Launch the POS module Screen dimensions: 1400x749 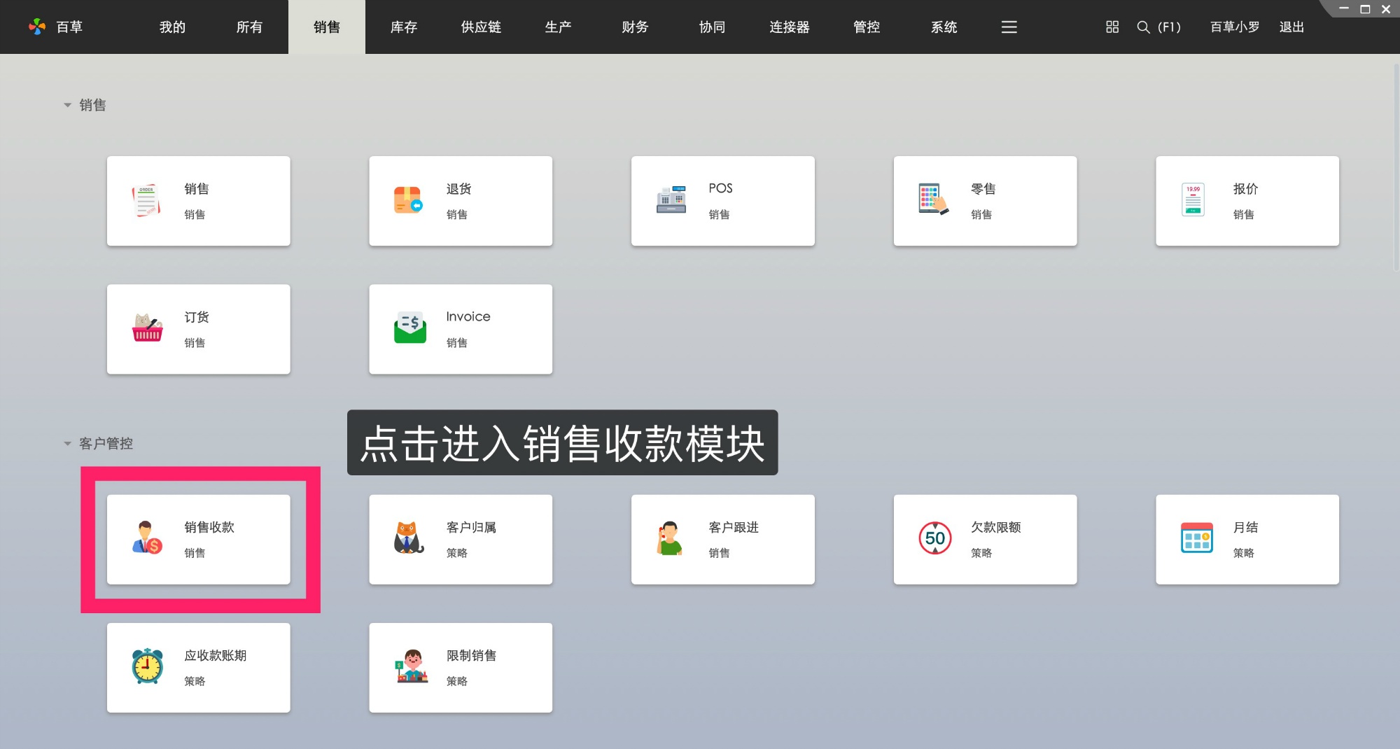pos(722,200)
